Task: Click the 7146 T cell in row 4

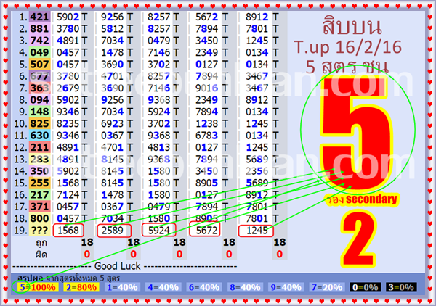Action: 163,52
